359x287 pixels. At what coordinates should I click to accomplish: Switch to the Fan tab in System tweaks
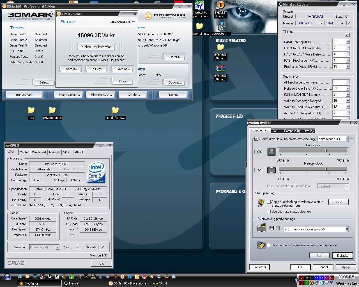[275, 131]
